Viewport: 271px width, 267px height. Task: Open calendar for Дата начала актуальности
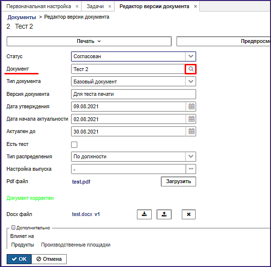tap(191, 119)
